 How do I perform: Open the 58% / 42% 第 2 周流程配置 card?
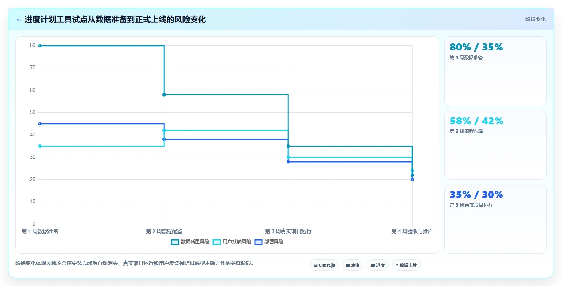[x=495, y=145]
